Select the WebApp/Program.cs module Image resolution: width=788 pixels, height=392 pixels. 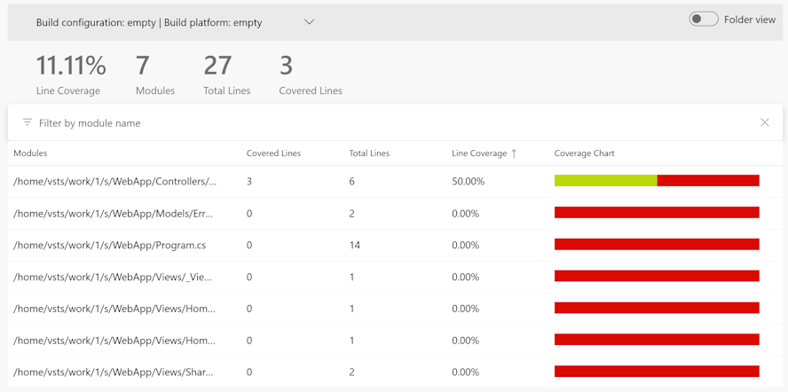(x=109, y=246)
